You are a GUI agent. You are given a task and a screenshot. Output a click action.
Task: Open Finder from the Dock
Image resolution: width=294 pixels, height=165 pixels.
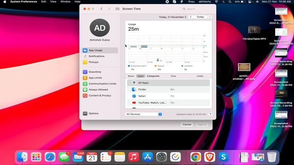(22, 157)
